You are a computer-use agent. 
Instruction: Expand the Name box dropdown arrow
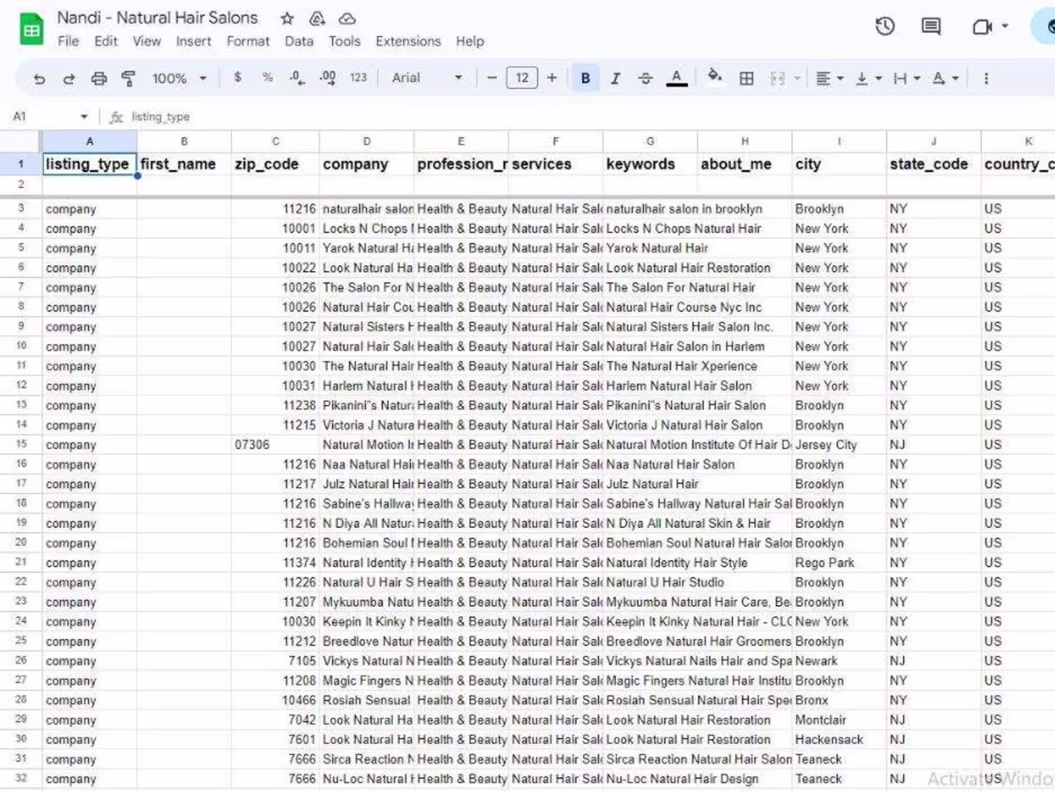tap(84, 116)
